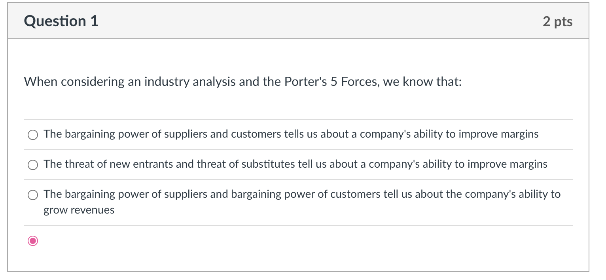Viewport: 606px width, 280px height.
Task: Click the third answer option circle
Action: 33,195
